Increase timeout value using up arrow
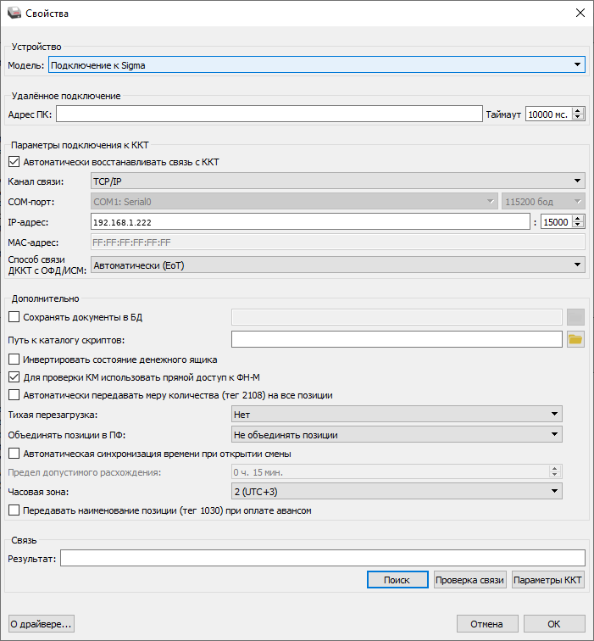This screenshot has width=594, height=641. click(x=577, y=111)
